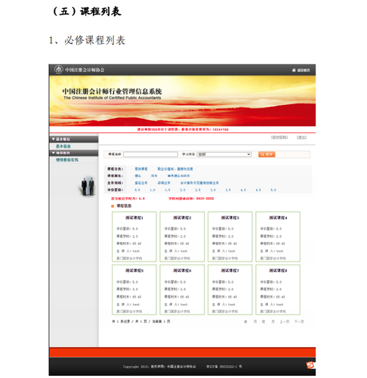Select star rating 4.5
The height and width of the screenshot is (378, 367).
click(258, 190)
